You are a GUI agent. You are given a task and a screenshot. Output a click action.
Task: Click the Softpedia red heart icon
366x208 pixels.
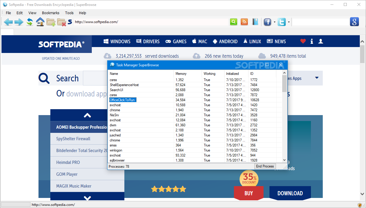pyautogui.click(x=303, y=41)
